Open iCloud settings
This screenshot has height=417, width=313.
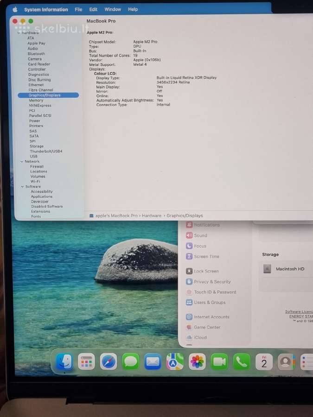[197, 337]
